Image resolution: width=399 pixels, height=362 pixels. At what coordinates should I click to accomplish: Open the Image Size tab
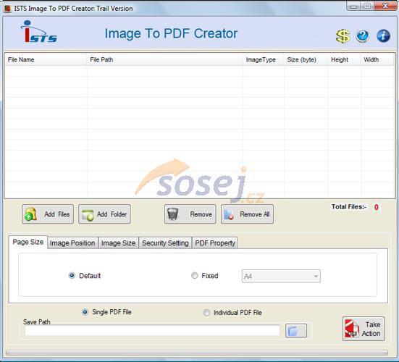click(118, 243)
